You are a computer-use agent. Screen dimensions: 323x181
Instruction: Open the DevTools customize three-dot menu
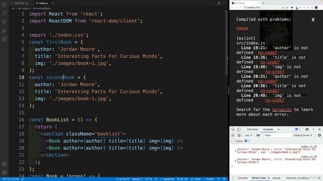tap(313, 130)
